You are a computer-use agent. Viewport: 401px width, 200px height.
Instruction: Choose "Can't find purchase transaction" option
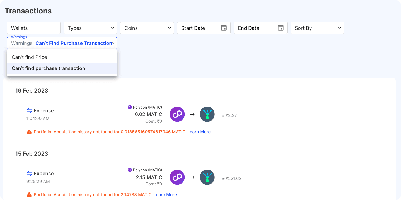pyautogui.click(x=48, y=68)
